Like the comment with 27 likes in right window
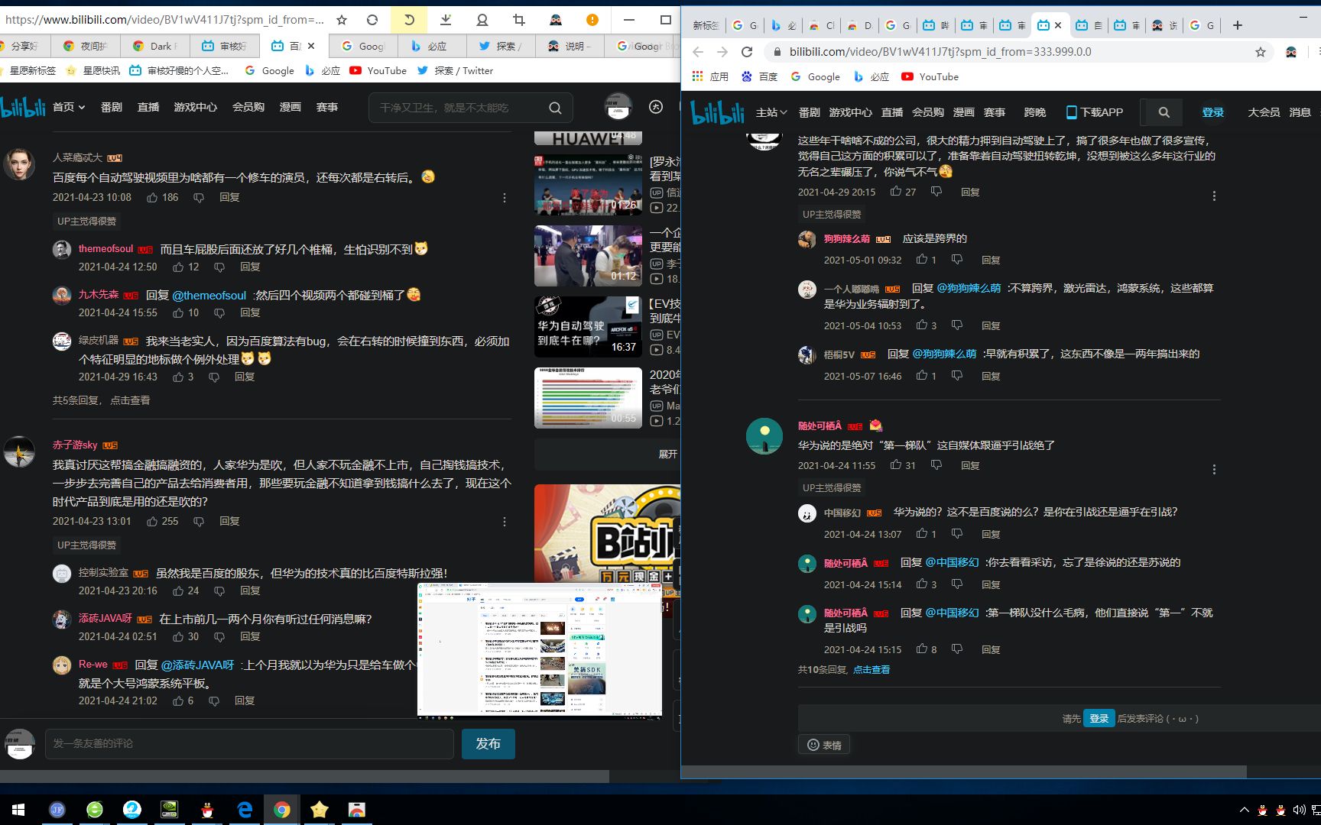Viewport: 1321px width, 825px height. pos(896,192)
